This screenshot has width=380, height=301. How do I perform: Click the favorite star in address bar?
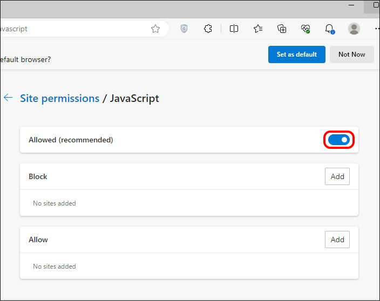(x=155, y=29)
